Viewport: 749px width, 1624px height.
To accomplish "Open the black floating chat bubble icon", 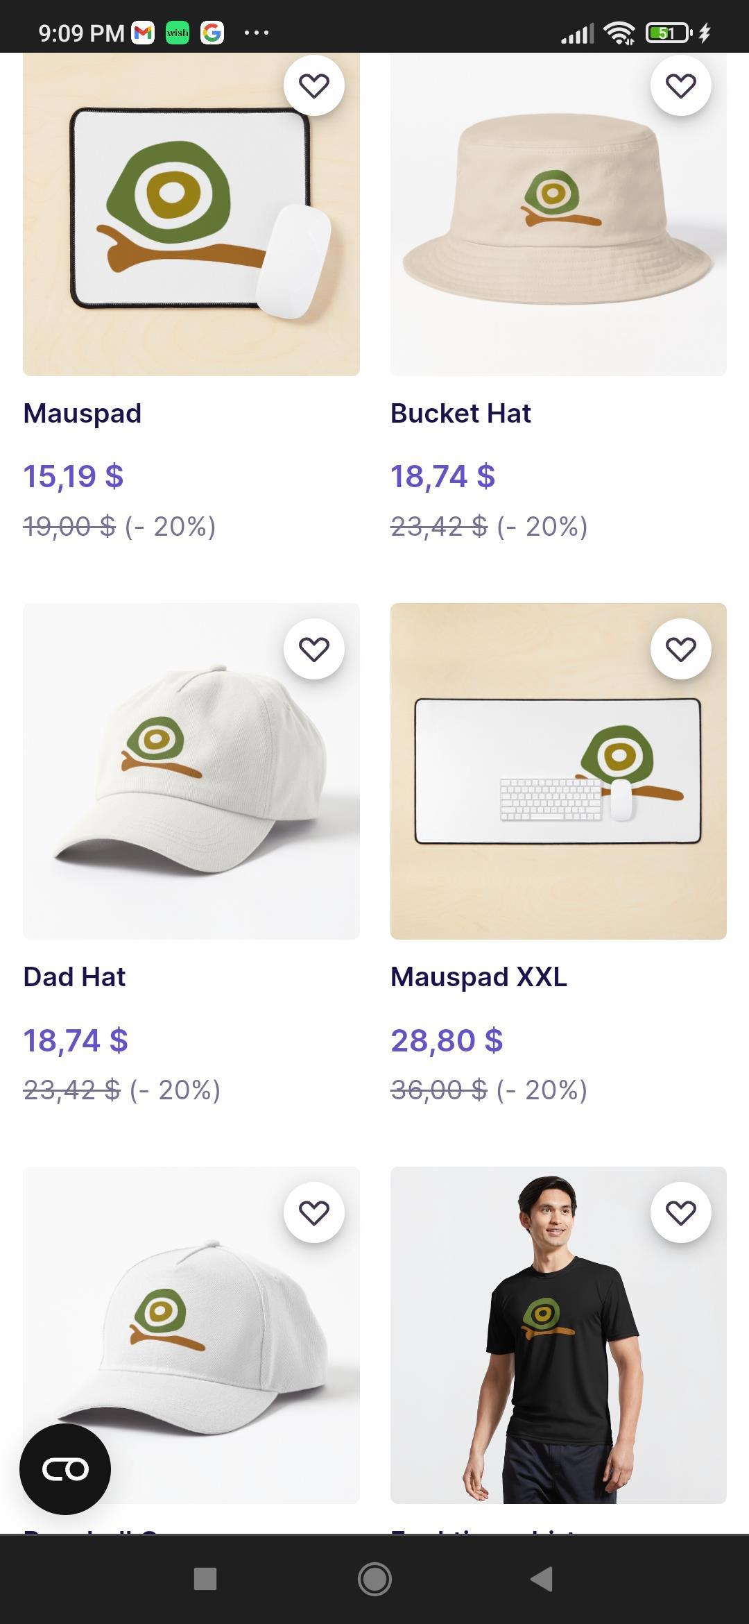I will [x=65, y=1469].
